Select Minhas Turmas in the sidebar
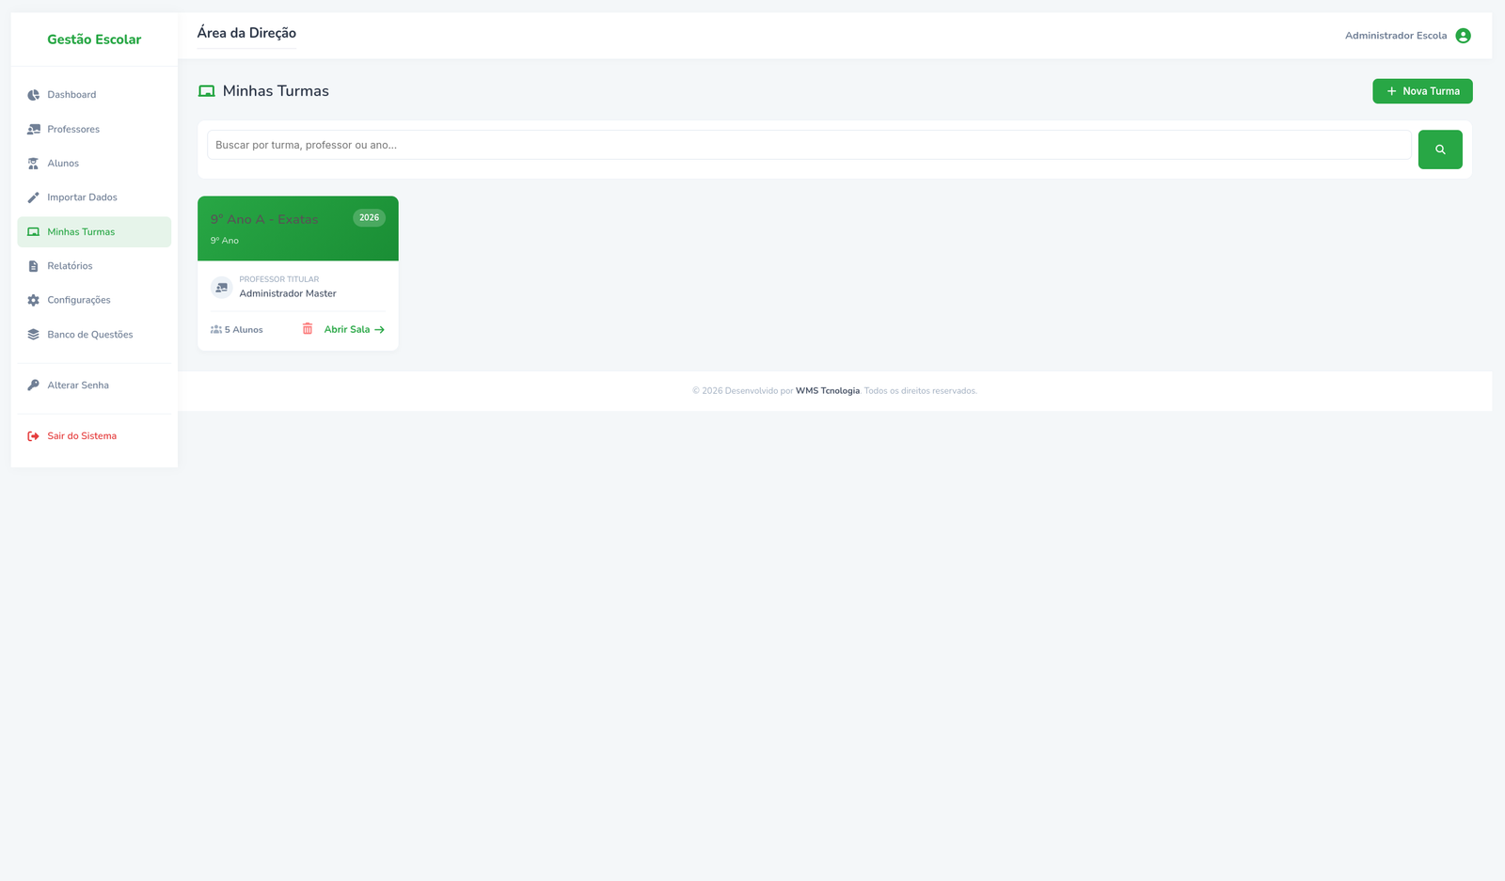Viewport: 1505px width, 881px height. click(81, 232)
